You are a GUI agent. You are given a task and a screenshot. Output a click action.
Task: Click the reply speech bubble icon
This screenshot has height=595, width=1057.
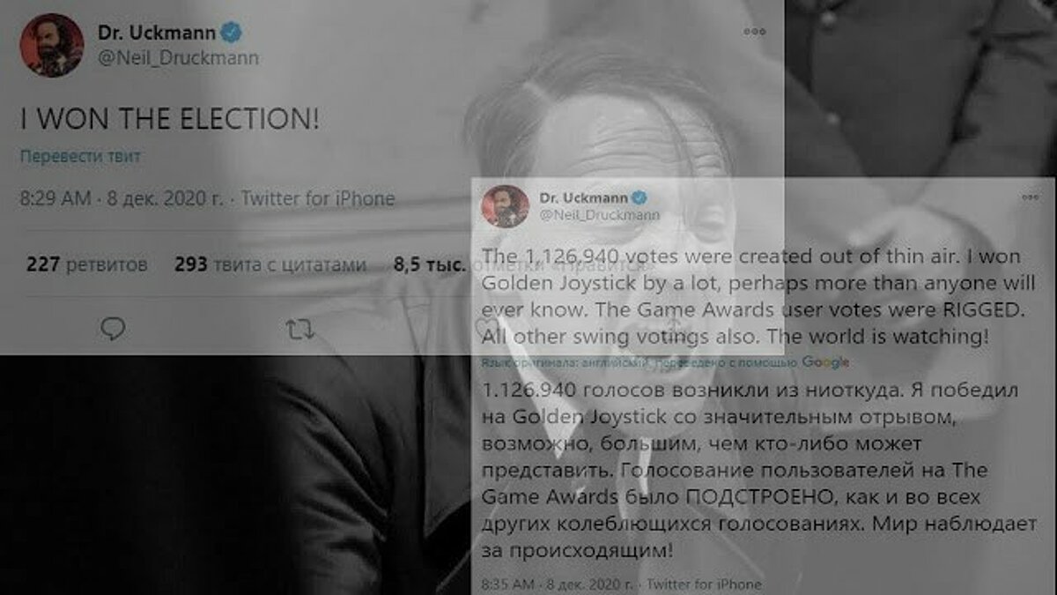113,330
